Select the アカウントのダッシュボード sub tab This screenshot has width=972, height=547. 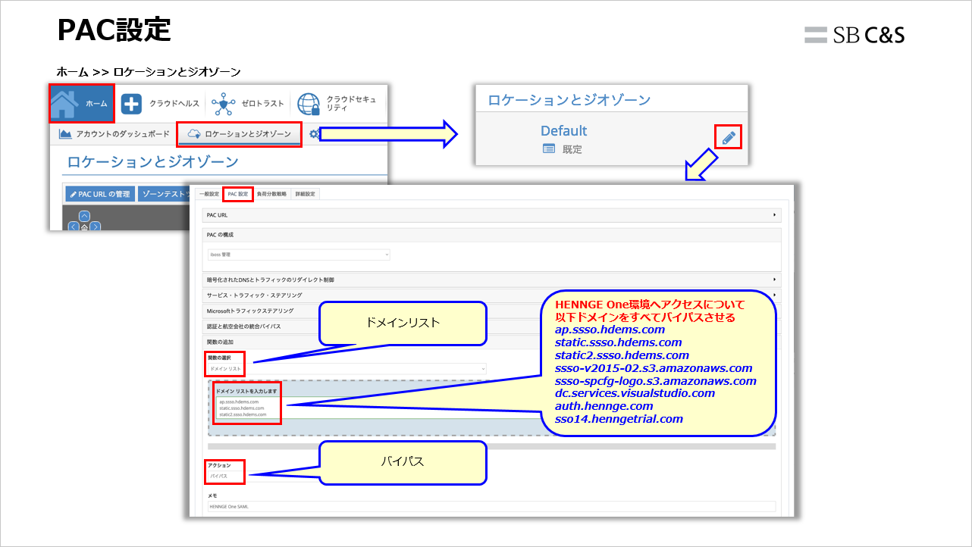114,134
